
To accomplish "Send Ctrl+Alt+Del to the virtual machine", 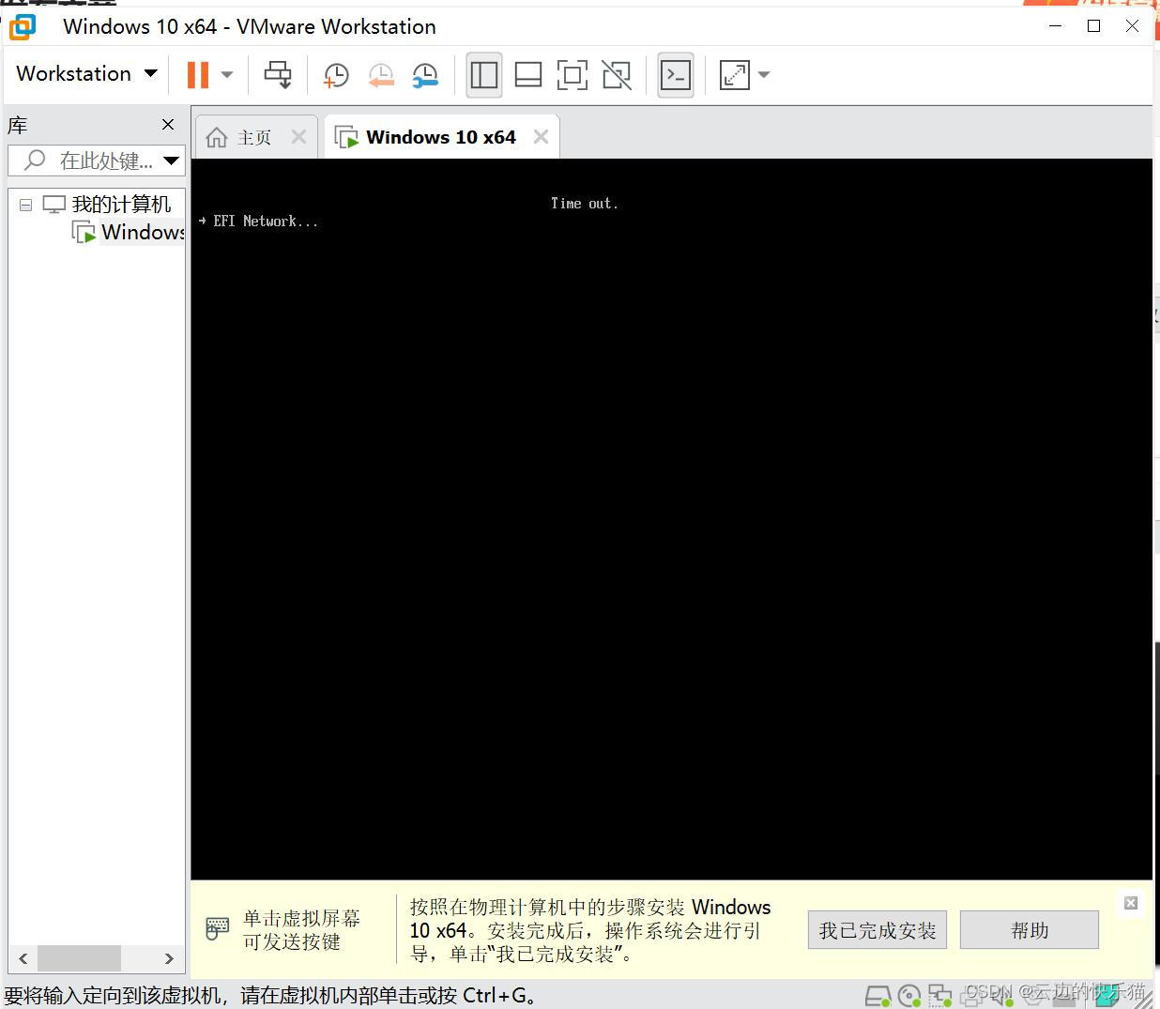I will point(278,74).
